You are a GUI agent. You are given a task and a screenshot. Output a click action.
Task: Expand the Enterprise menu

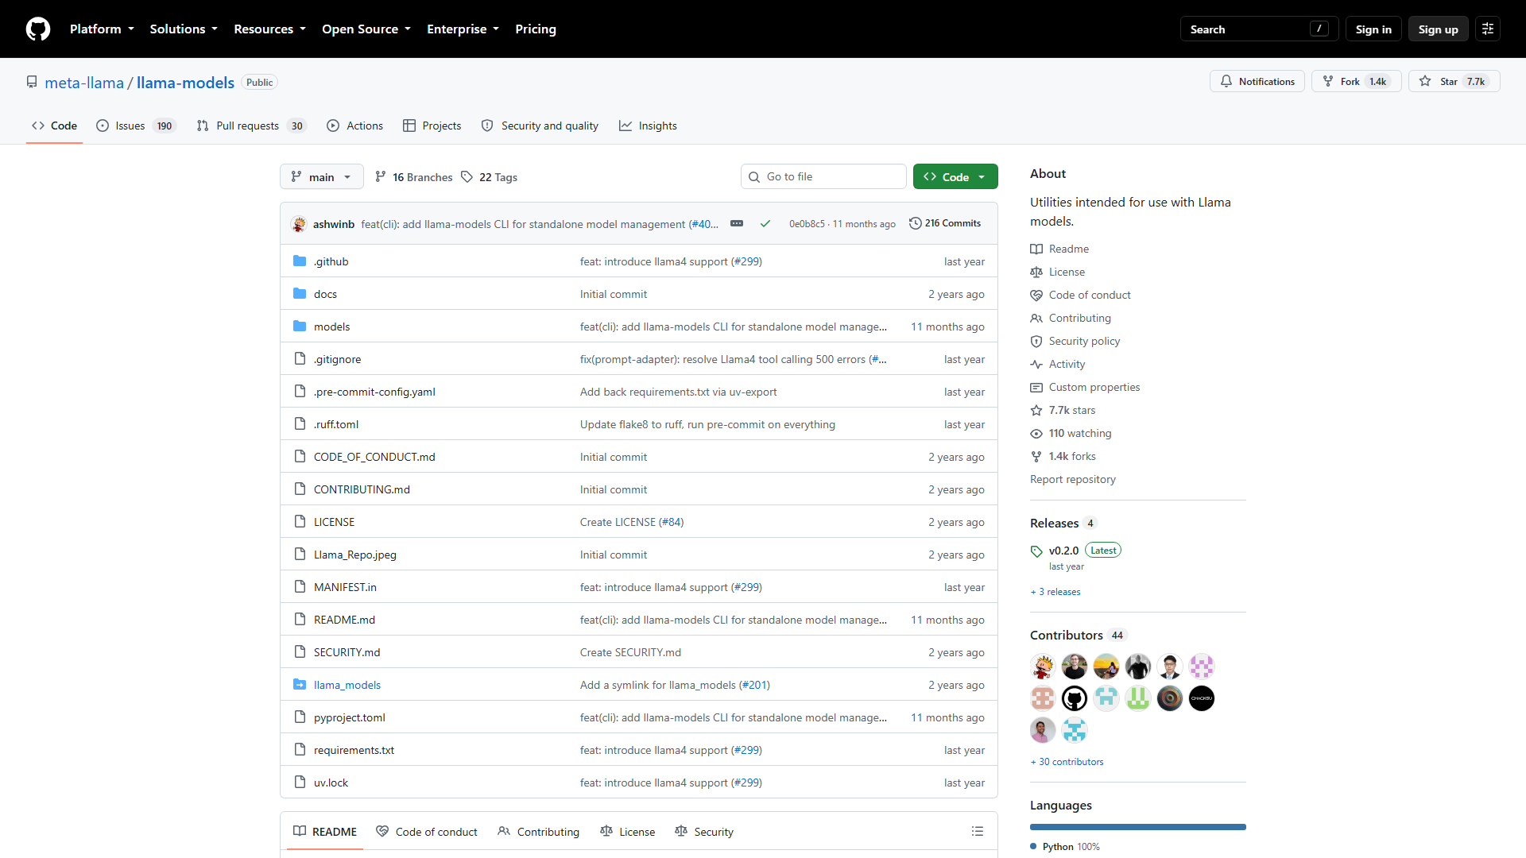(x=463, y=29)
